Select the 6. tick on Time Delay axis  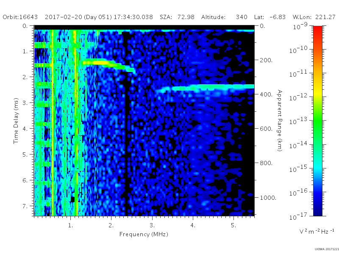pos(25,180)
